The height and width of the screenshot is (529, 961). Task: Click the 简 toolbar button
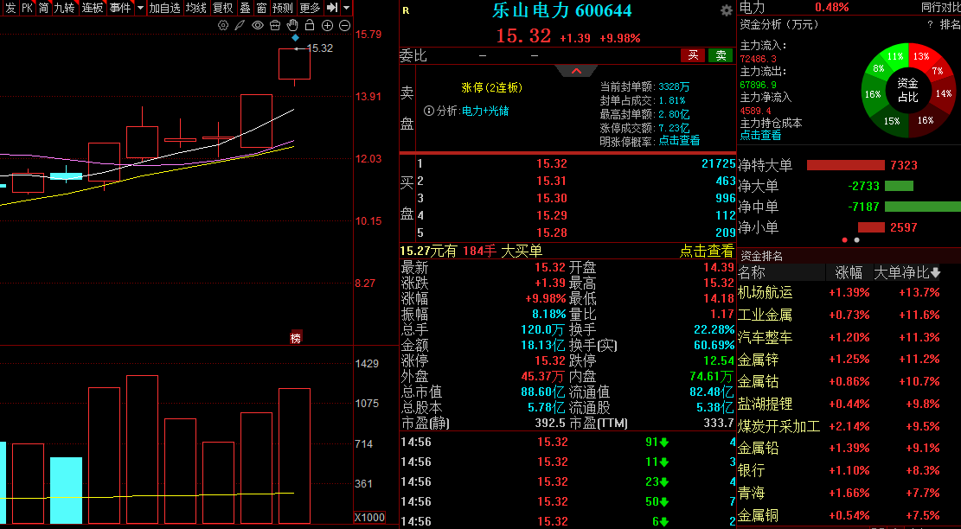(43, 8)
